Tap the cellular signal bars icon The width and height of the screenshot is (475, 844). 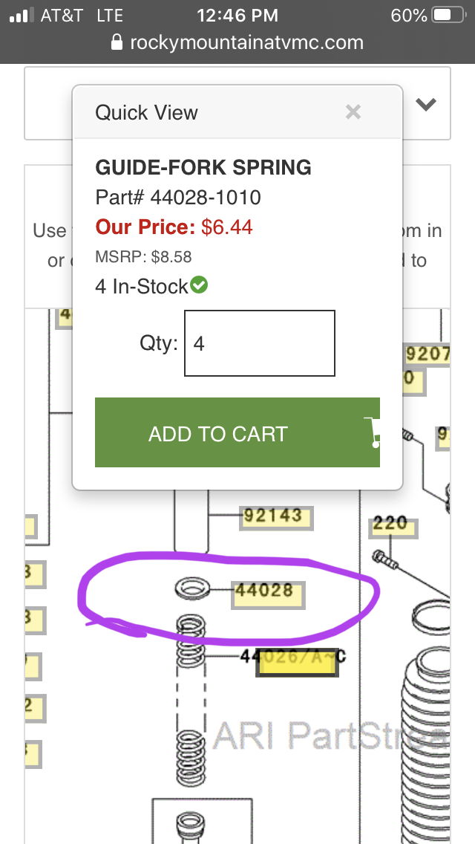22,15
